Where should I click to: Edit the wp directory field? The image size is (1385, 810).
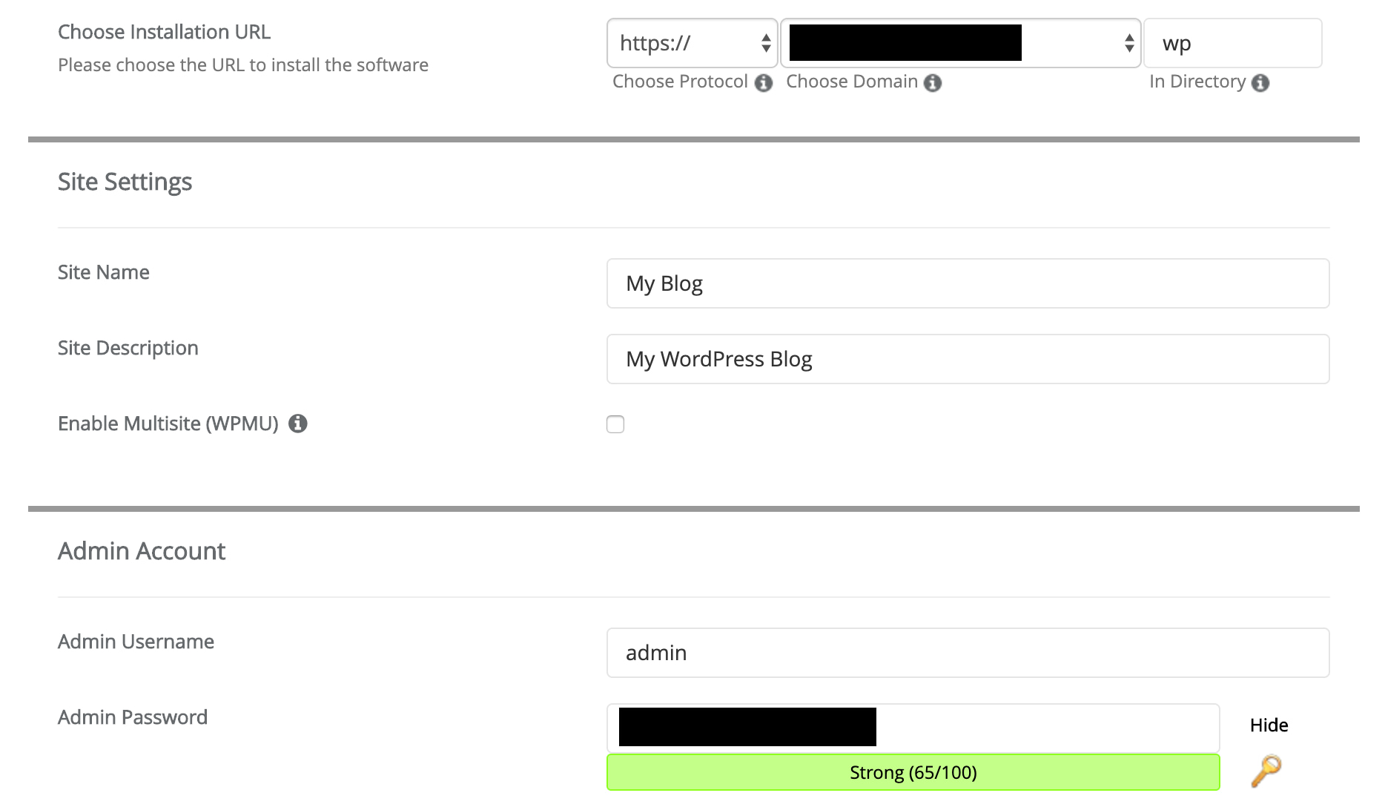(1233, 43)
